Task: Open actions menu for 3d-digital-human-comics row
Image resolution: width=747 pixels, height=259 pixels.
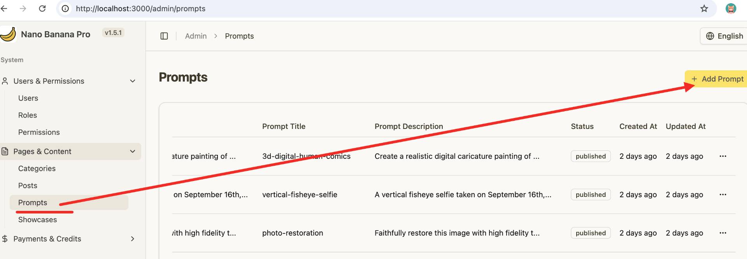Action: 723,156
